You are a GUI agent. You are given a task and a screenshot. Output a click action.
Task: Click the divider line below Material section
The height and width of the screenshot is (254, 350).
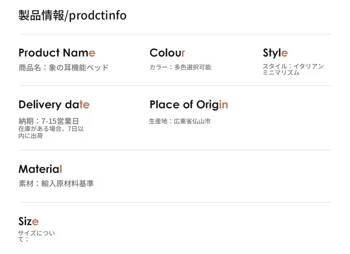(175, 203)
